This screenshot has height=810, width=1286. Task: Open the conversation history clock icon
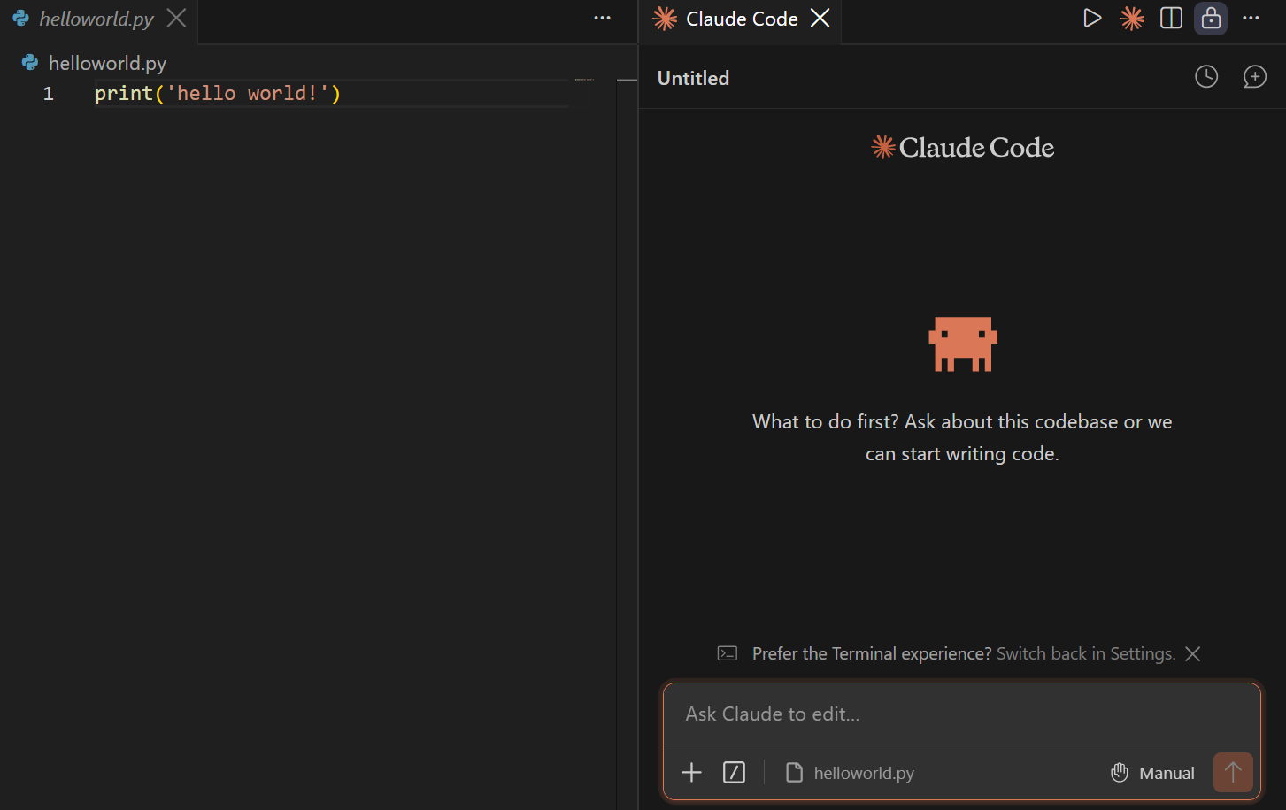[1206, 77]
